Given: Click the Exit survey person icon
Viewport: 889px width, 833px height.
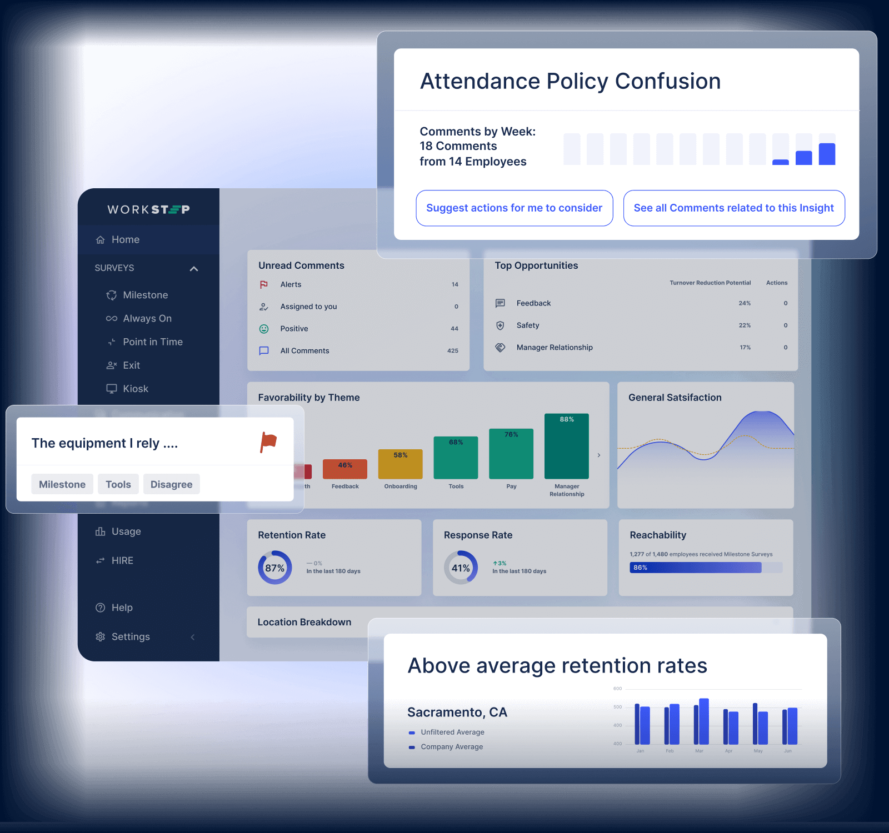Looking at the screenshot, I should pyautogui.click(x=112, y=365).
